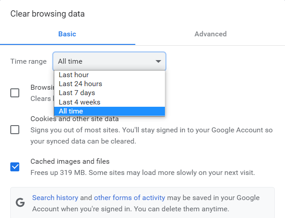Enable the Browsing history checkbox
This screenshot has height=218, width=285.
(x=15, y=93)
